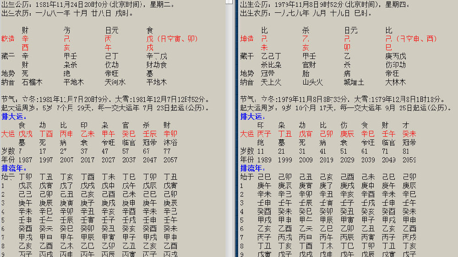Click the 藏干 row label in right panel
The image size is (458, 257).
coord(247,56)
